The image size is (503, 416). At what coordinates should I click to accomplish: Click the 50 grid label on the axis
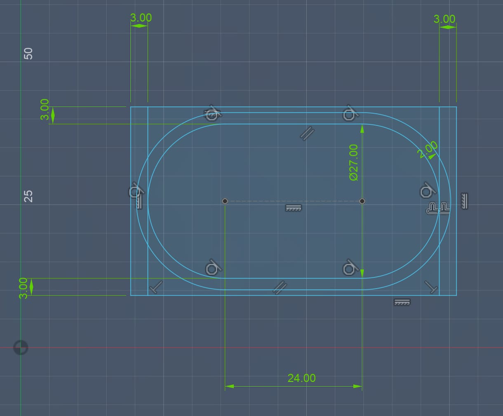pyautogui.click(x=28, y=54)
